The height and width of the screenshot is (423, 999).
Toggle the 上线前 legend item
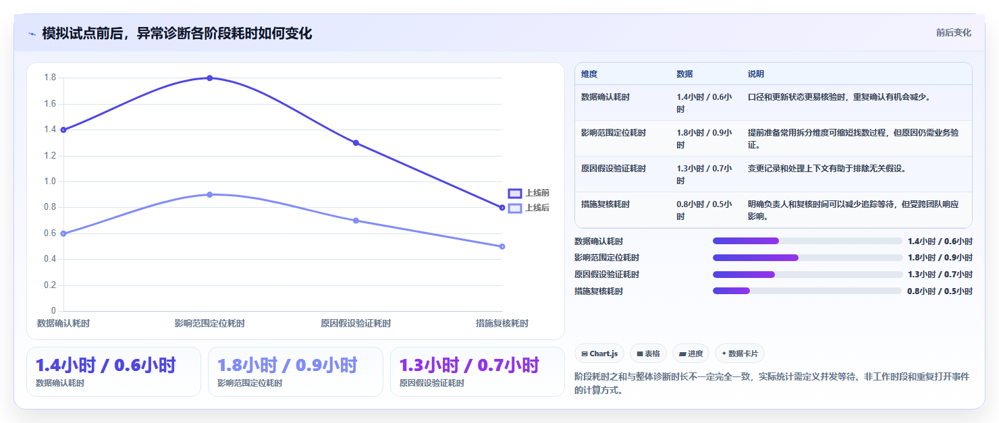[529, 193]
